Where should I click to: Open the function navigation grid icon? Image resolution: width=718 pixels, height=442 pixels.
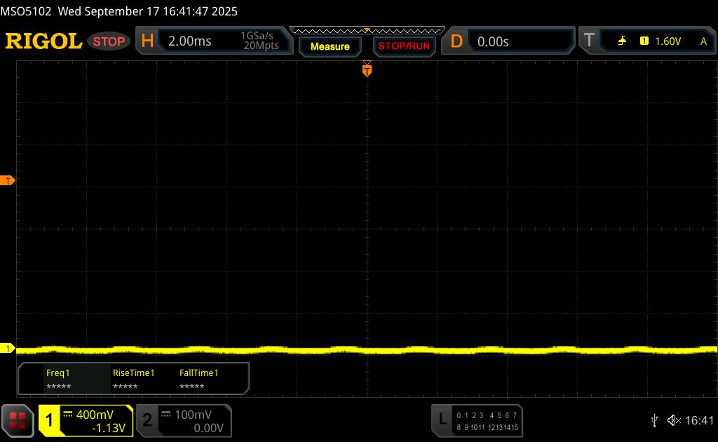[18, 420]
